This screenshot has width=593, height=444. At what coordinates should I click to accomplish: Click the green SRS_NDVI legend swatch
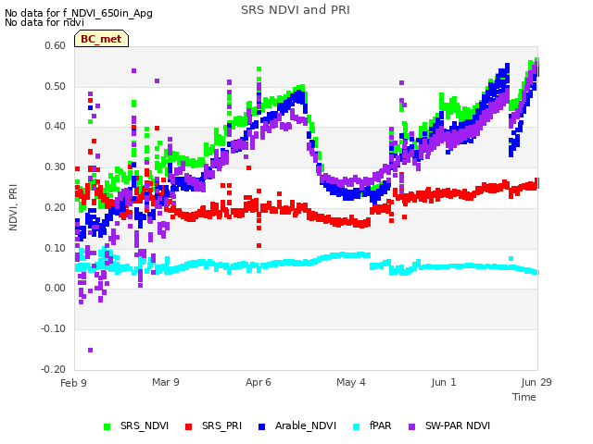tap(107, 426)
